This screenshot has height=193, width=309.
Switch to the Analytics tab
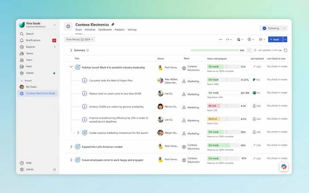120,30
